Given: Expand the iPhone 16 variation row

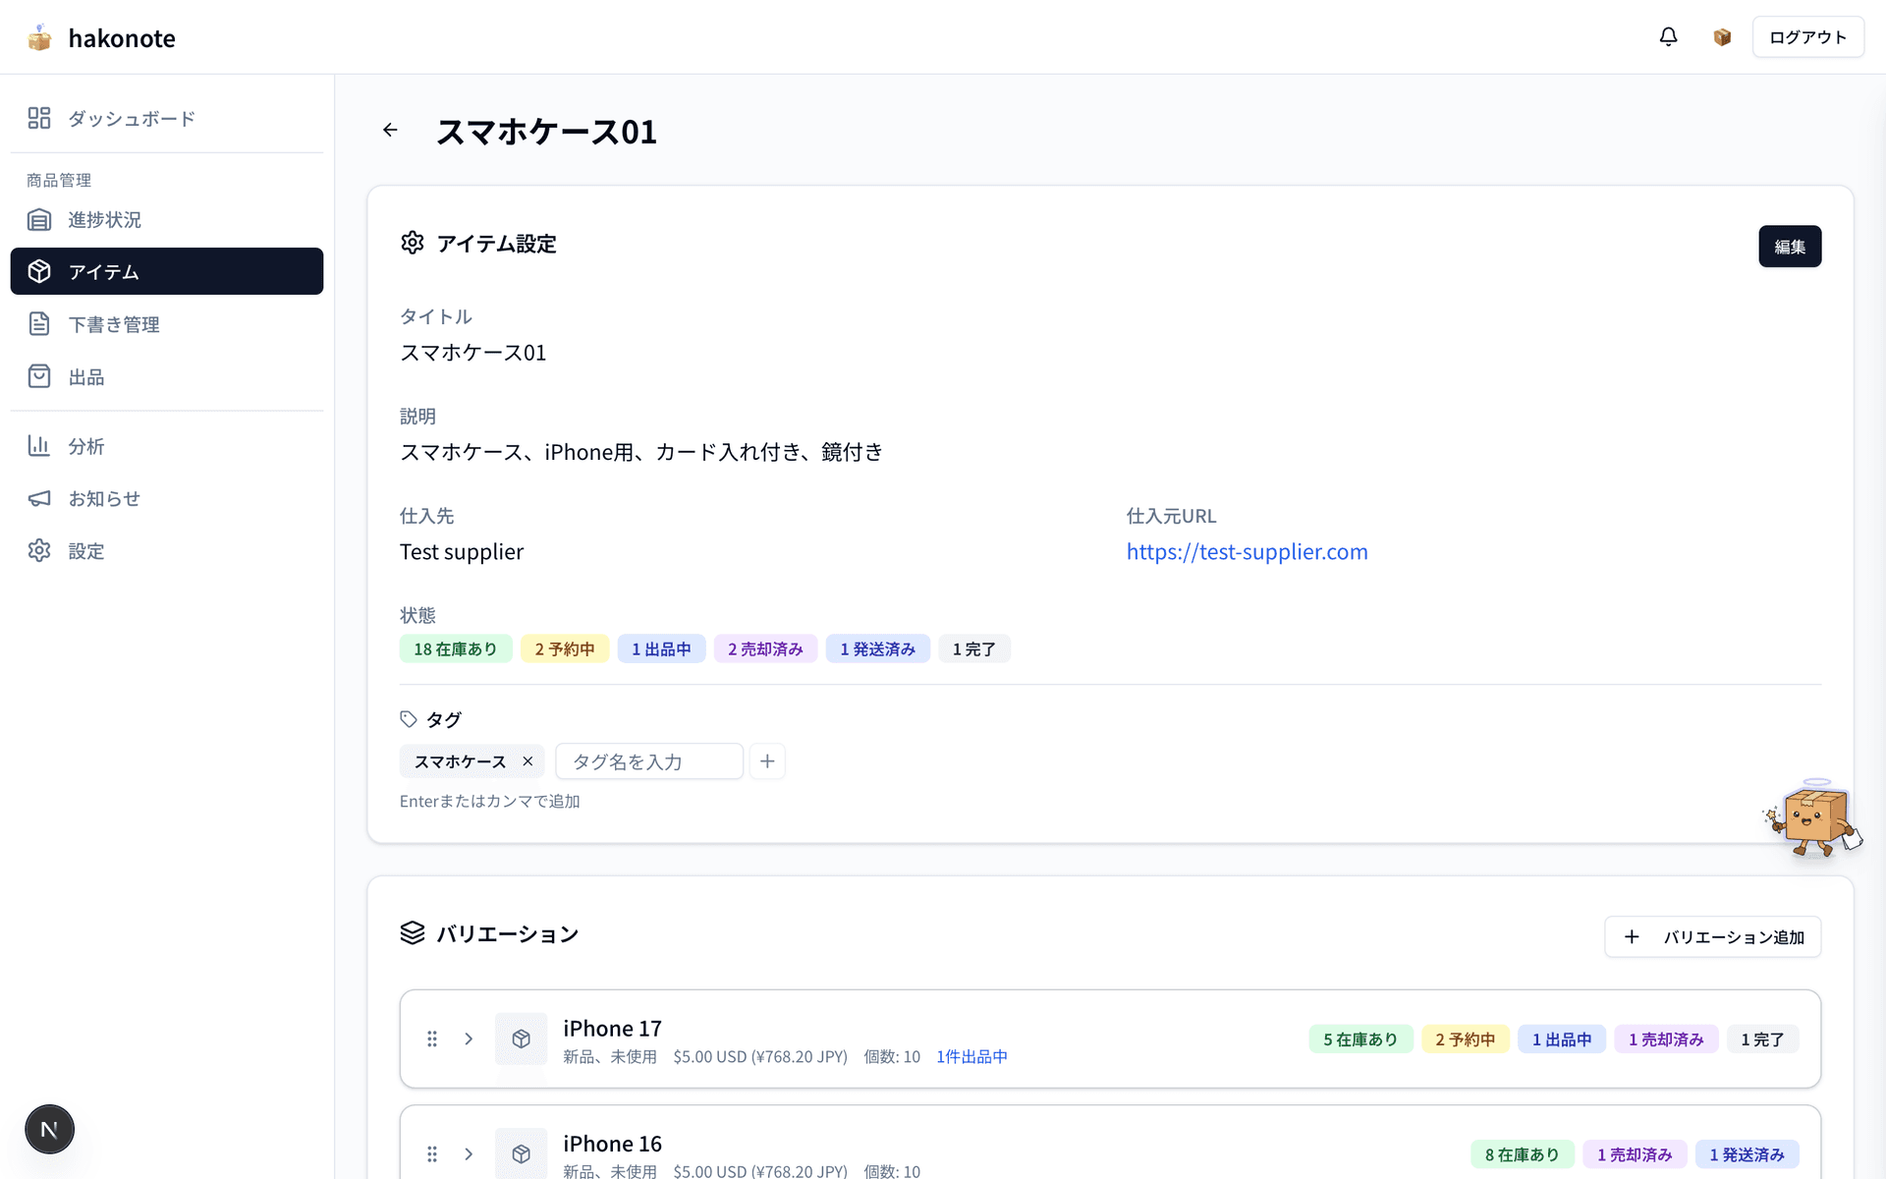Looking at the screenshot, I should (x=469, y=1154).
